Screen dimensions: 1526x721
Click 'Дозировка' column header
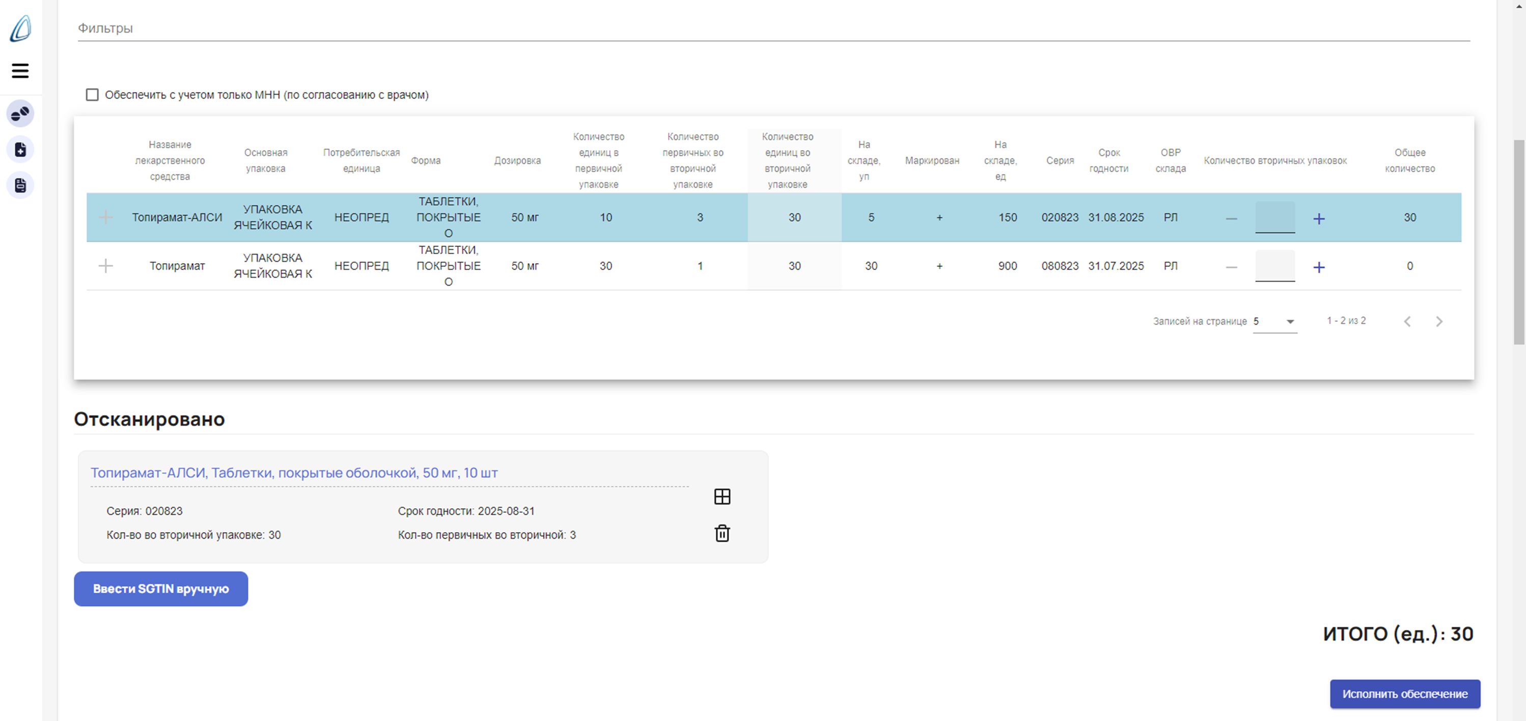click(517, 160)
